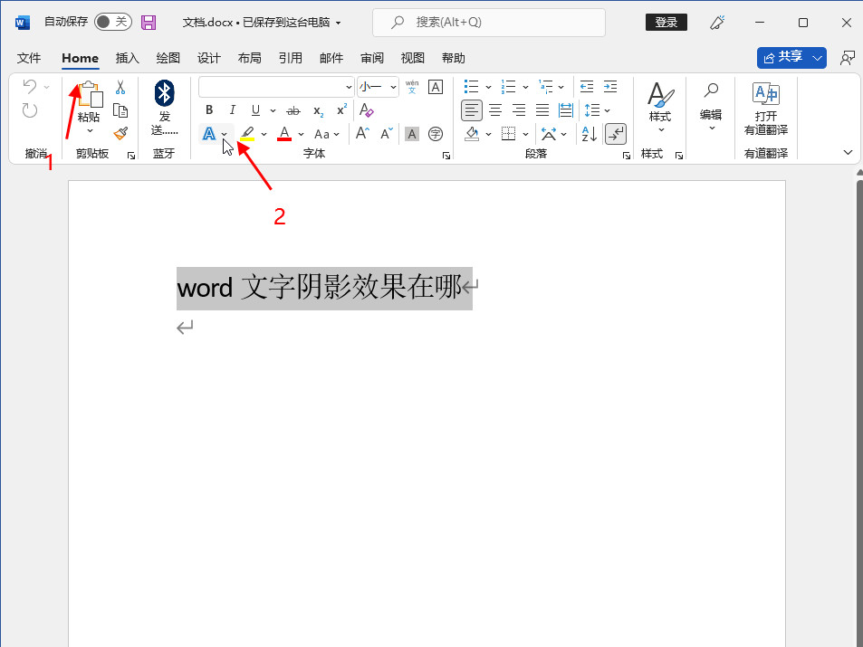Open the Change Case Aa dropdown
863x647 pixels.
pyautogui.click(x=326, y=134)
